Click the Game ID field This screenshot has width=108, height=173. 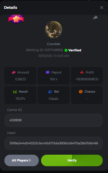point(53,120)
